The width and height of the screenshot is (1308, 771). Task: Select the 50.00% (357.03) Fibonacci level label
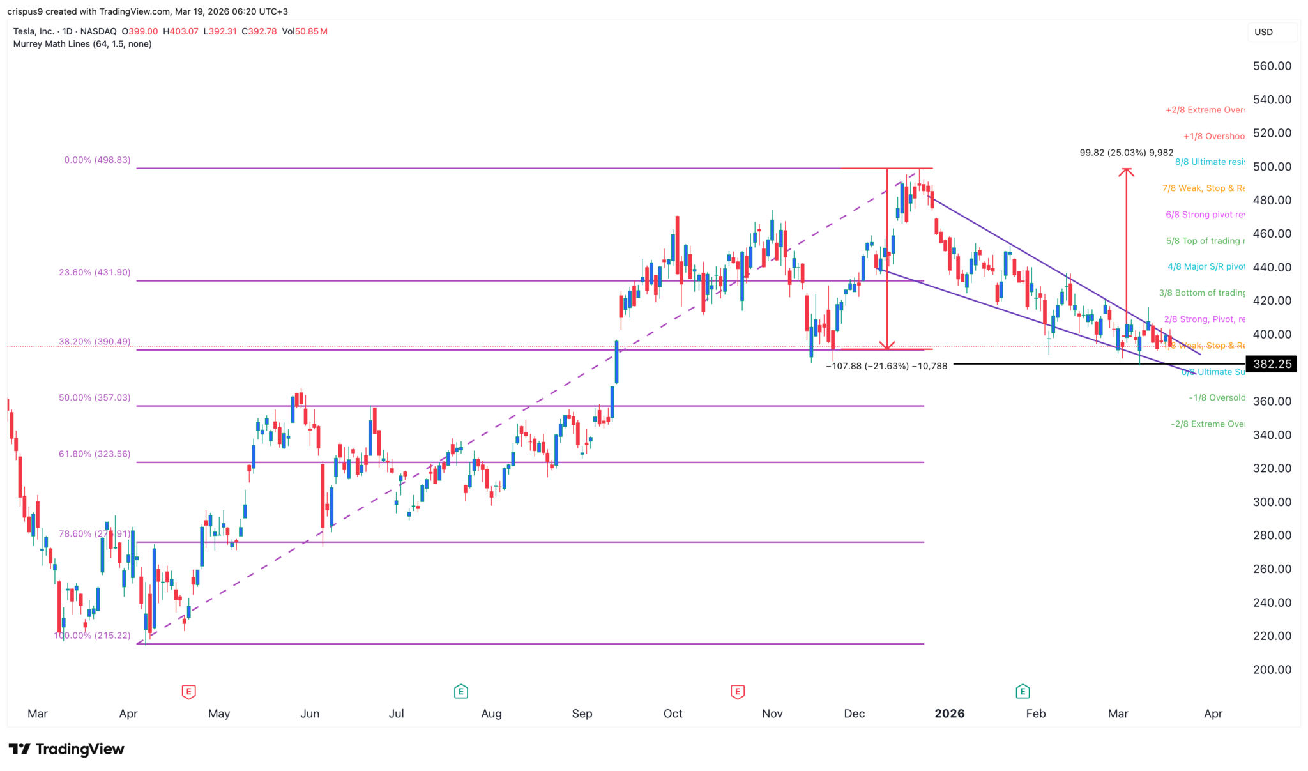tap(95, 397)
